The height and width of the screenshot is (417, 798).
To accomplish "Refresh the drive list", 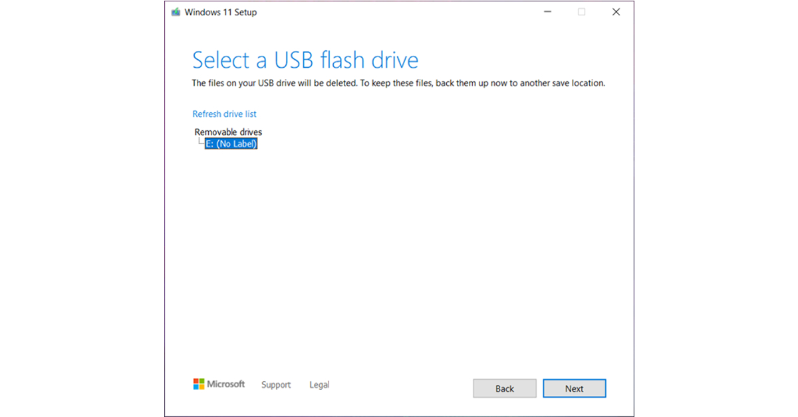I will pyautogui.click(x=224, y=114).
